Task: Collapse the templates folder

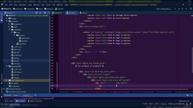Action: pyautogui.click(x=9, y=30)
